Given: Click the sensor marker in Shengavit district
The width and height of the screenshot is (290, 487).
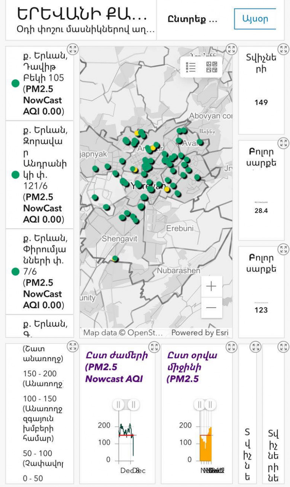Looking at the screenshot, I should click(115, 258).
